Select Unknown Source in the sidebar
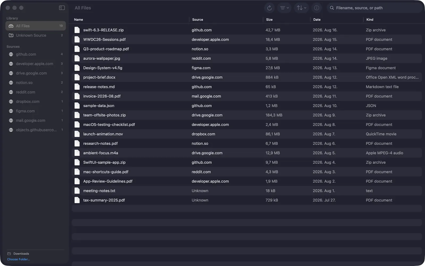Image resolution: width=425 pixels, height=266 pixels. pyautogui.click(x=36, y=35)
